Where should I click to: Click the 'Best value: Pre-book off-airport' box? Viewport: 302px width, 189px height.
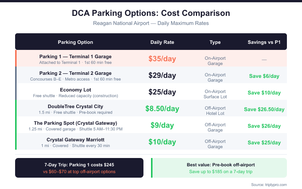pos(219,167)
